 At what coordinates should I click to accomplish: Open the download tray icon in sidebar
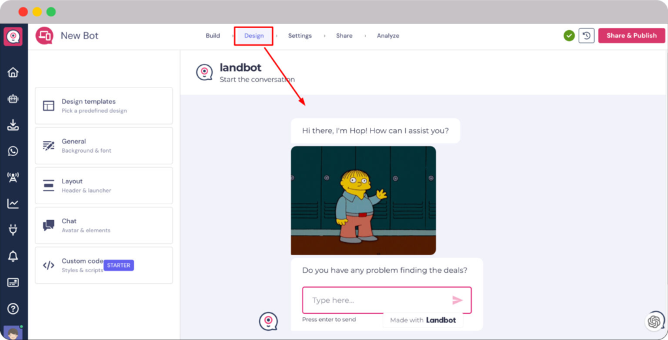(x=13, y=125)
